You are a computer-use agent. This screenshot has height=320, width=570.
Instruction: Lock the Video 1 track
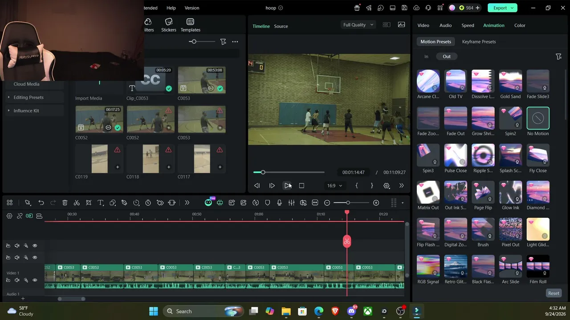click(8, 280)
